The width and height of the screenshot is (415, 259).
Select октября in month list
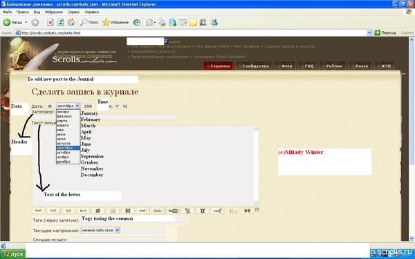(x=68, y=153)
